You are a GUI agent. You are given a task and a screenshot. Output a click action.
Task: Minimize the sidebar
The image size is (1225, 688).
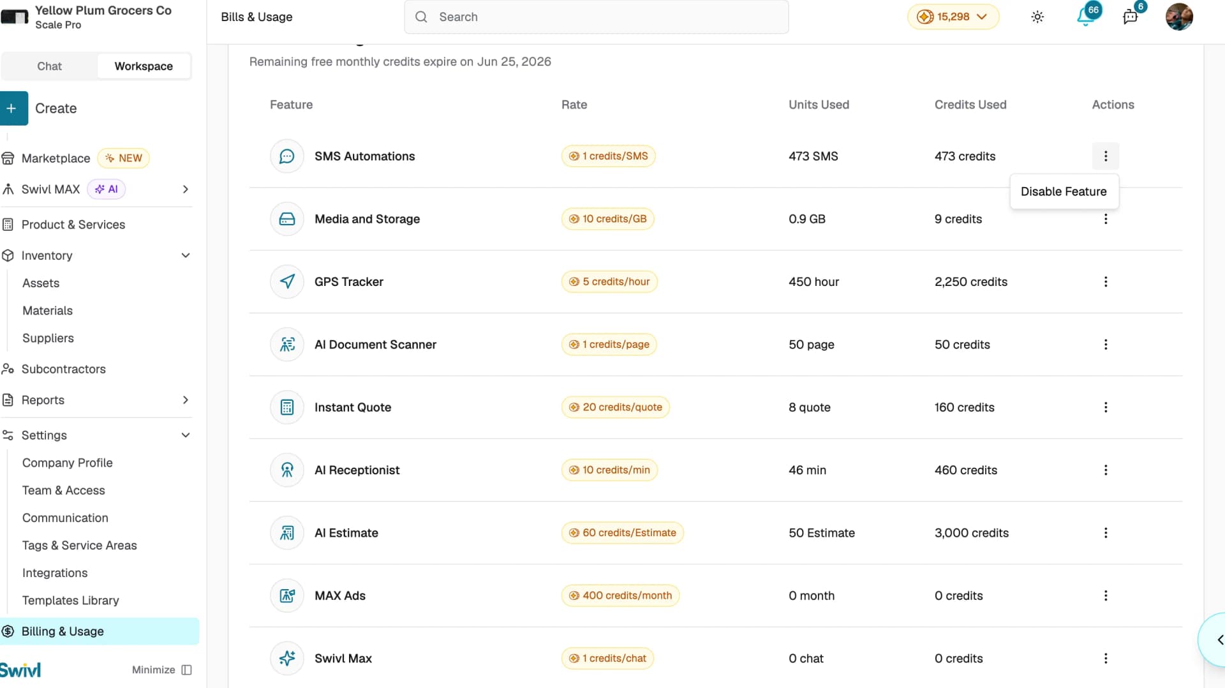coord(161,669)
